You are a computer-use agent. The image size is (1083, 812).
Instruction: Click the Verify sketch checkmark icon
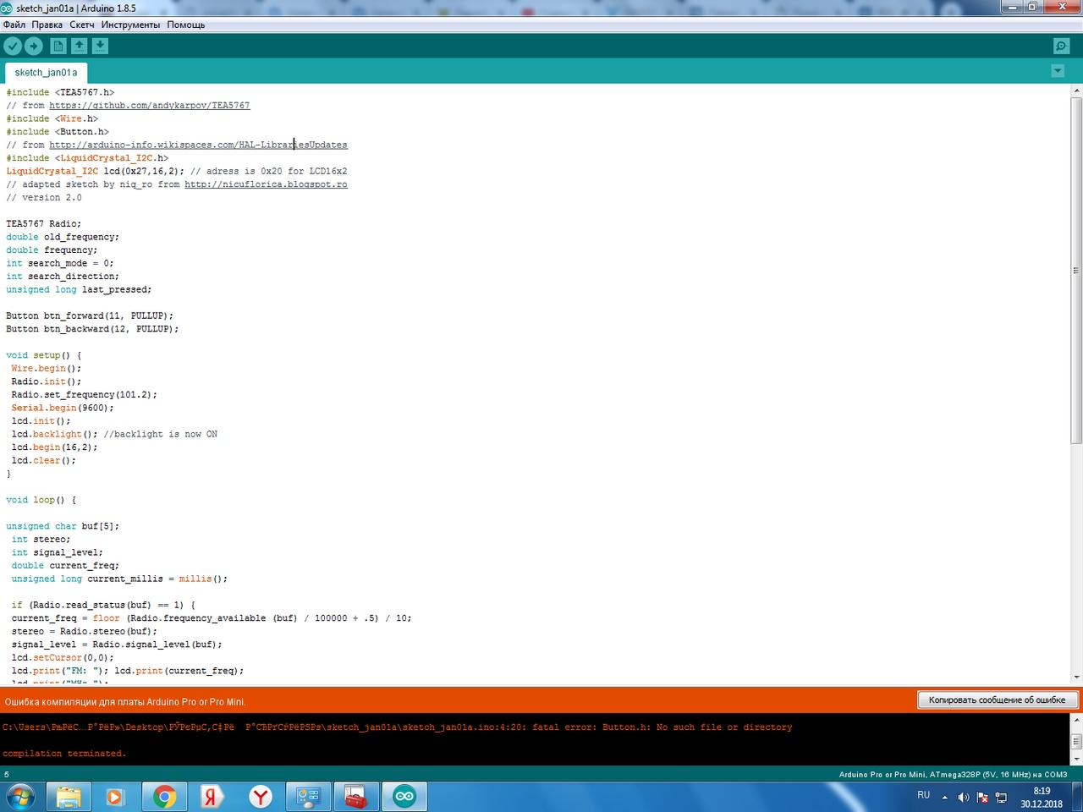tap(13, 46)
